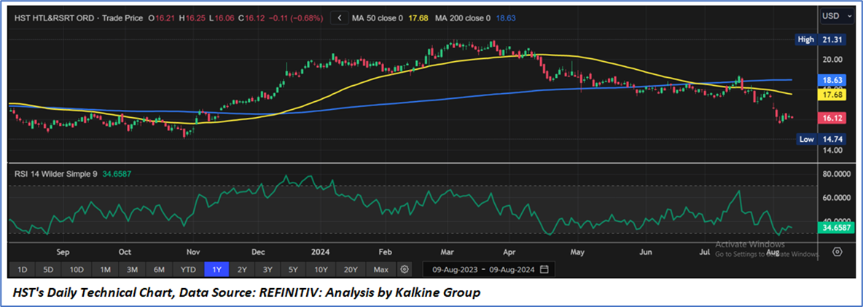Select the 1M time range
The width and height of the screenshot is (863, 307).
point(105,270)
